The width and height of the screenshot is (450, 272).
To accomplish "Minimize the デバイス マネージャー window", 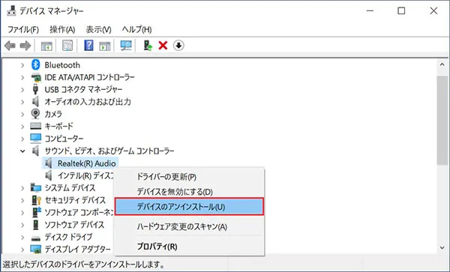I will (370, 11).
